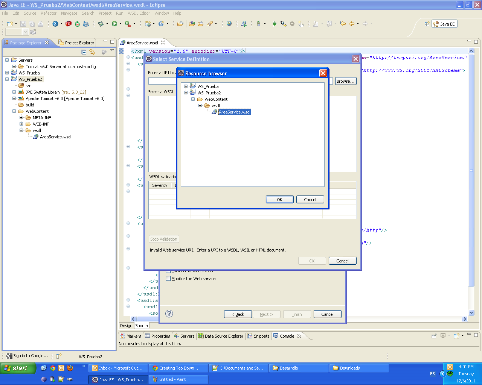Click the Back navigation arrow icon

352,24
